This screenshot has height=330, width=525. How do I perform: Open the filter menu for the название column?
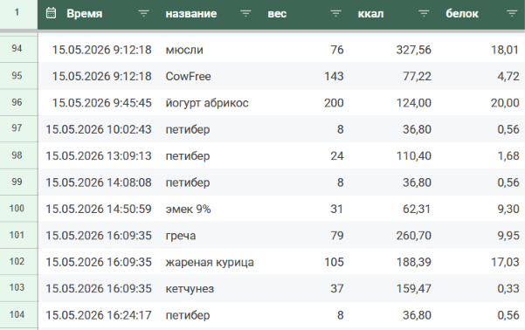245,13
